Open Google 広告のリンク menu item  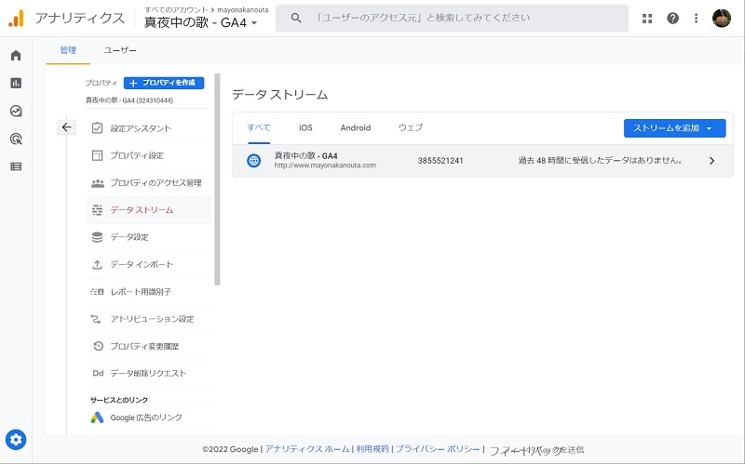tap(149, 418)
